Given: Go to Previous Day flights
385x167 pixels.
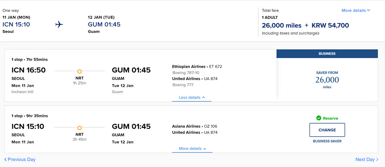Looking at the screenshot, I should click(20, 160).
